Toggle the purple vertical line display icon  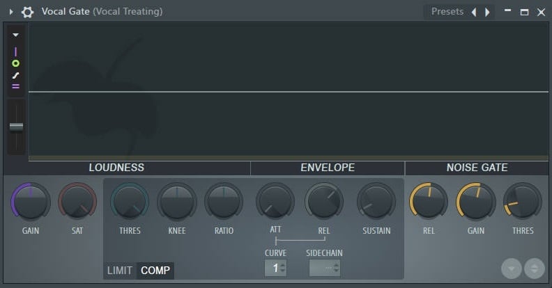tap(15, 51)
